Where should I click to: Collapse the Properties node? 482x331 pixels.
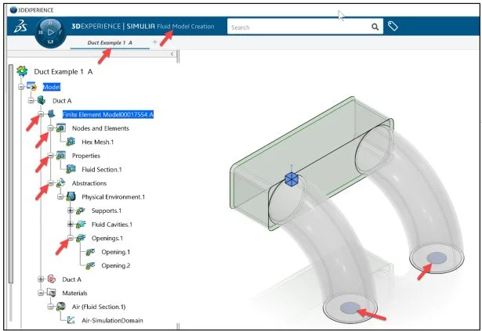click(x=51, y=156)
